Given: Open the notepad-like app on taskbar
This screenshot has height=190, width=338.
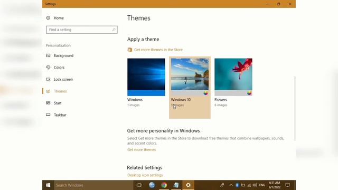Looking at the screenshot, I should pos(176,185).
